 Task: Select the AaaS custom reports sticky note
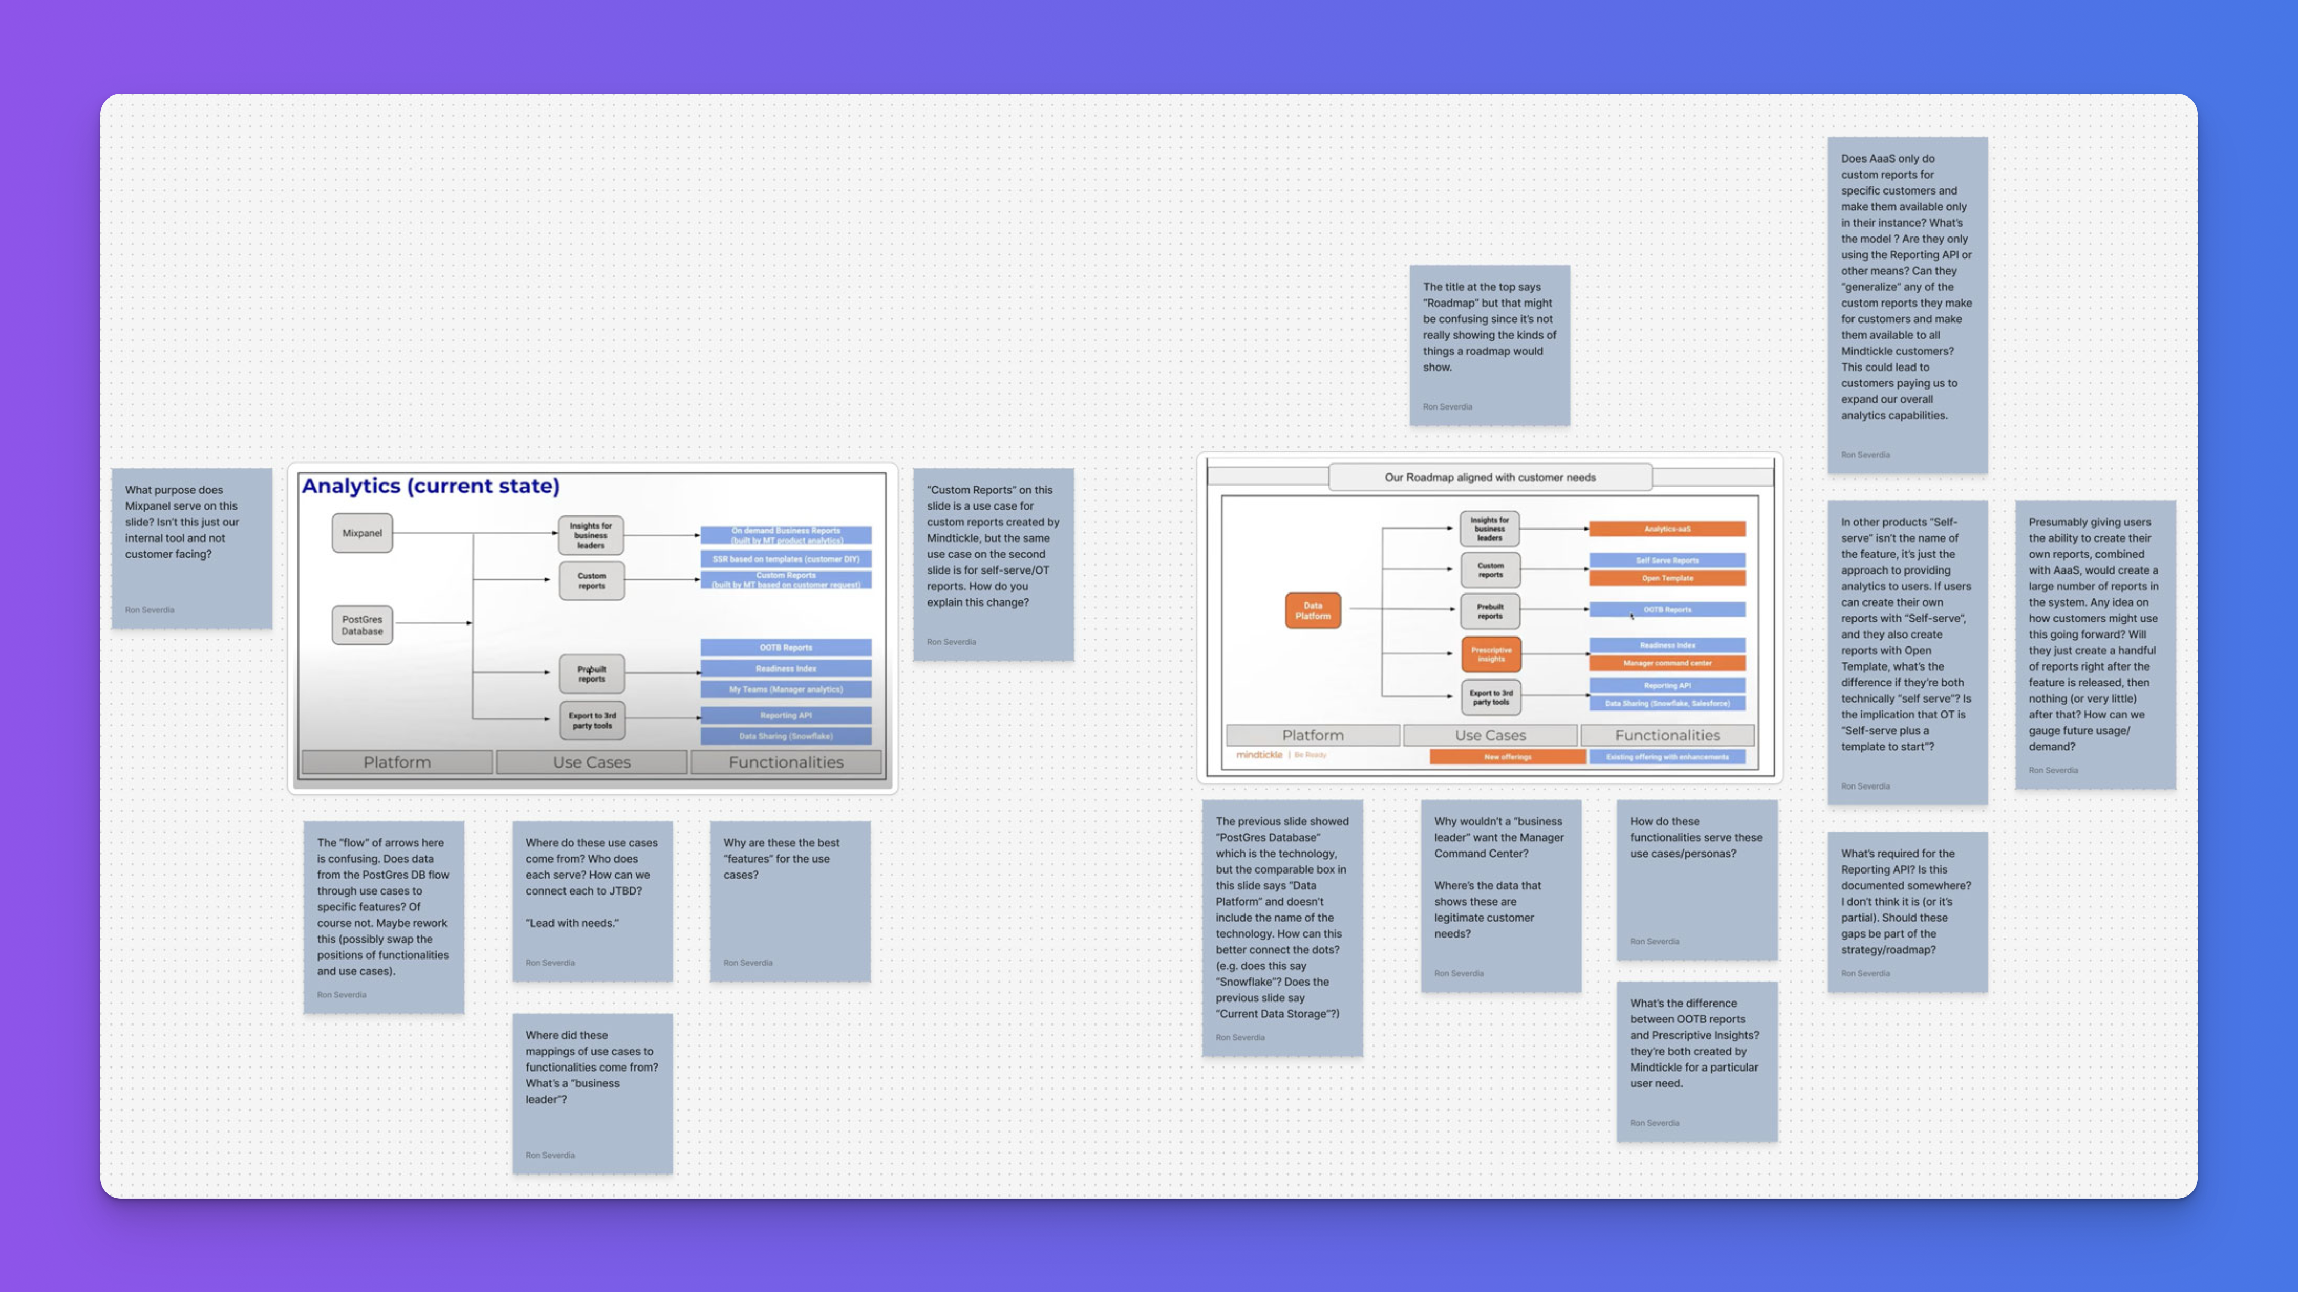click(1907, 304)
